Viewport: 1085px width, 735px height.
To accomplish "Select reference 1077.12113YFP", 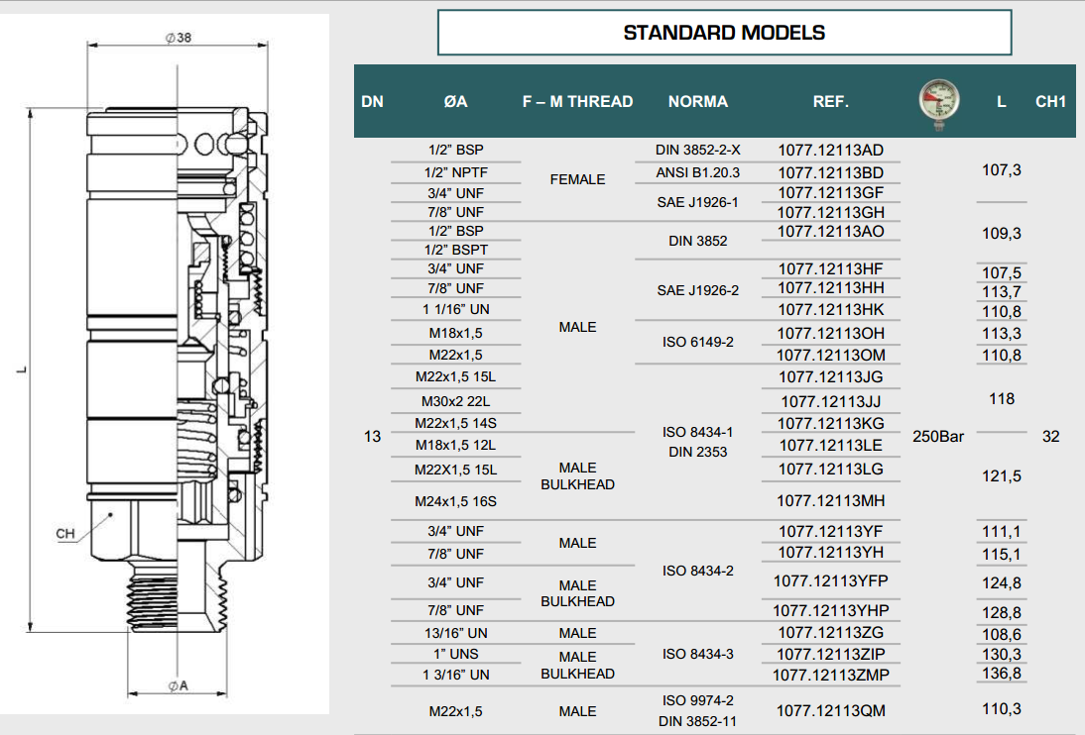I will pyautogui.click(x=830, y=580).
